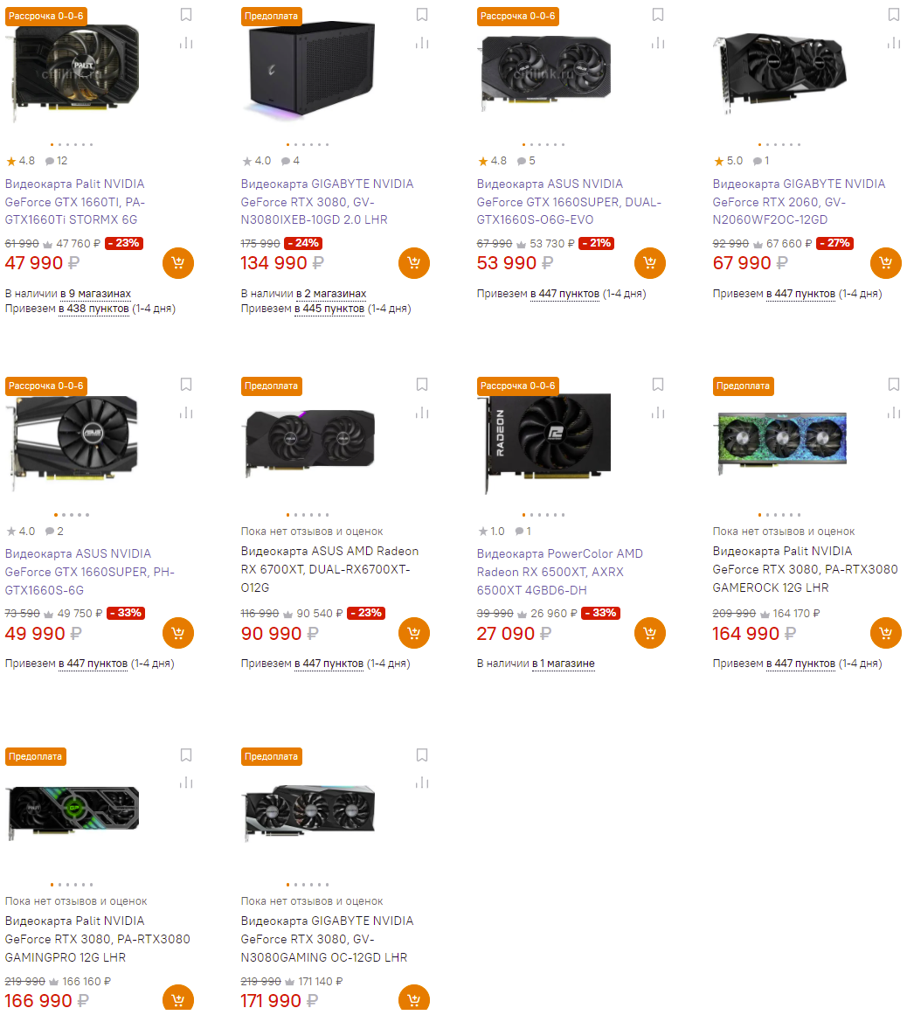This screenshot has height=1015, width=907.
Task: Open the Palit GTX 1660TI StormX product link
Action: point(75,202)
